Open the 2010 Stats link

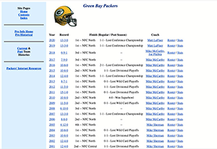point(180,98)
